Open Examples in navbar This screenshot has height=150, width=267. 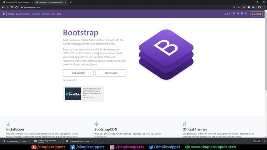(36, 14)
